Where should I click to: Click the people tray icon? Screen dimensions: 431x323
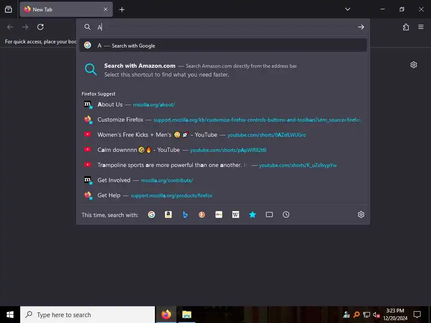[x=346, y=315]
